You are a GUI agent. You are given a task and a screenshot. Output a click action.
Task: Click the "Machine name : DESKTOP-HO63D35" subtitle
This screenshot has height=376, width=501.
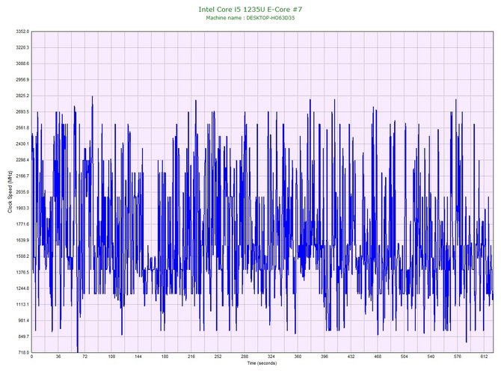click(250, 18)
